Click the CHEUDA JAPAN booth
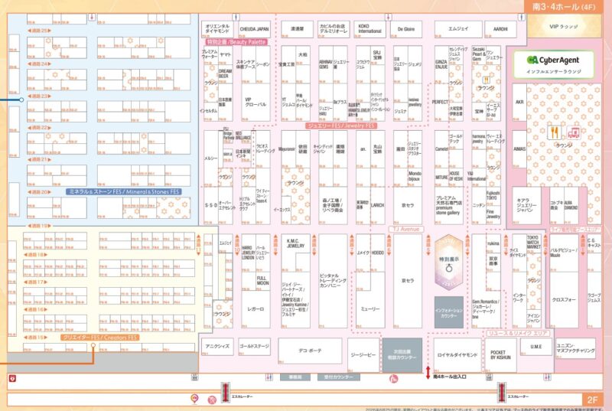 point(254,29)
